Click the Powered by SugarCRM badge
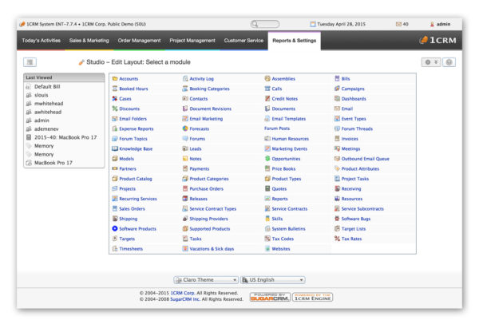Image resolution: width=479 pixels, height=328 pixels. tap(270, 297)
